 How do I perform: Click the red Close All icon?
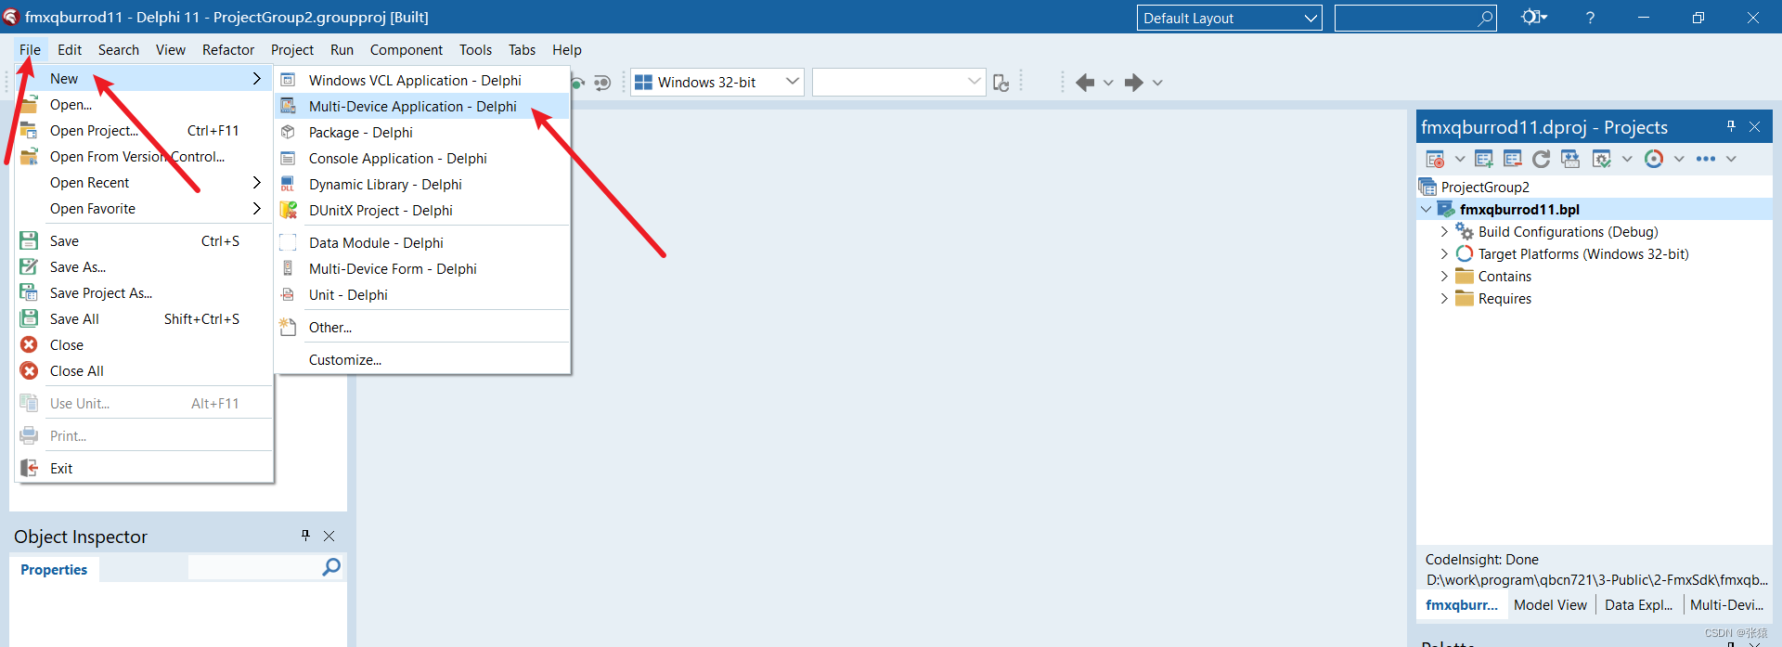[30, 370]
